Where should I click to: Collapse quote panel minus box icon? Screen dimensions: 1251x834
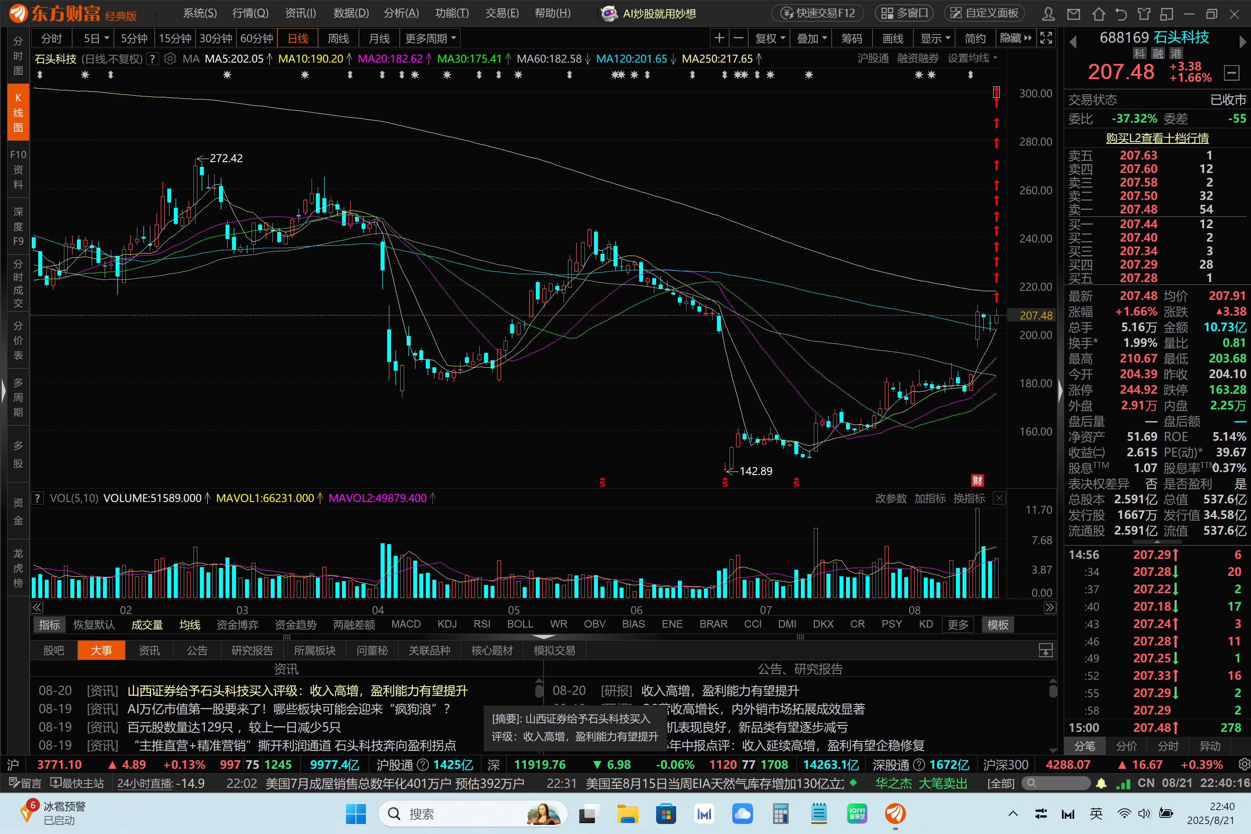click(x=1231, y=72)
